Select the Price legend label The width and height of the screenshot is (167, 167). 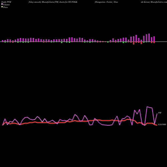coord(5,7)
